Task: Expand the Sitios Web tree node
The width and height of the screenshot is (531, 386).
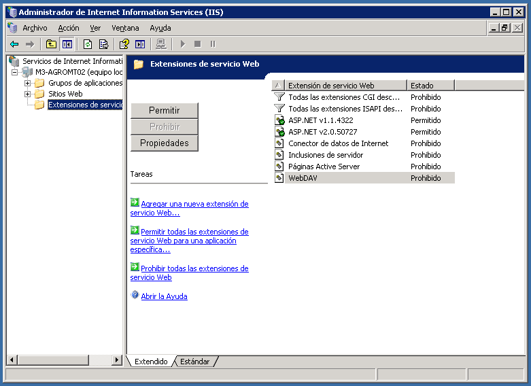Action: (x=27, y=94)
